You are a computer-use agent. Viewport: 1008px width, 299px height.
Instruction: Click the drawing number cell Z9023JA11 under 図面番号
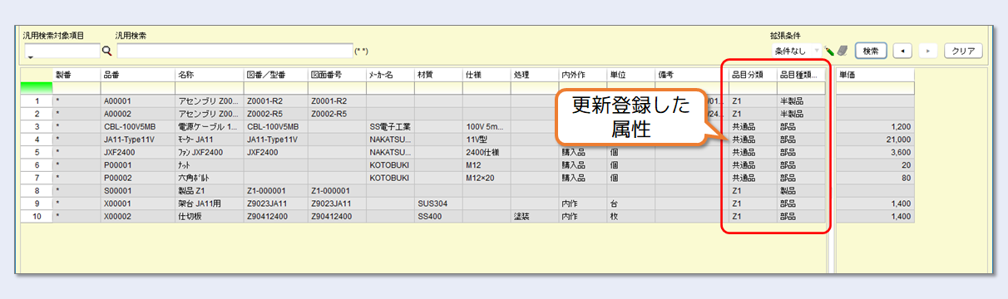coord(337,203)
